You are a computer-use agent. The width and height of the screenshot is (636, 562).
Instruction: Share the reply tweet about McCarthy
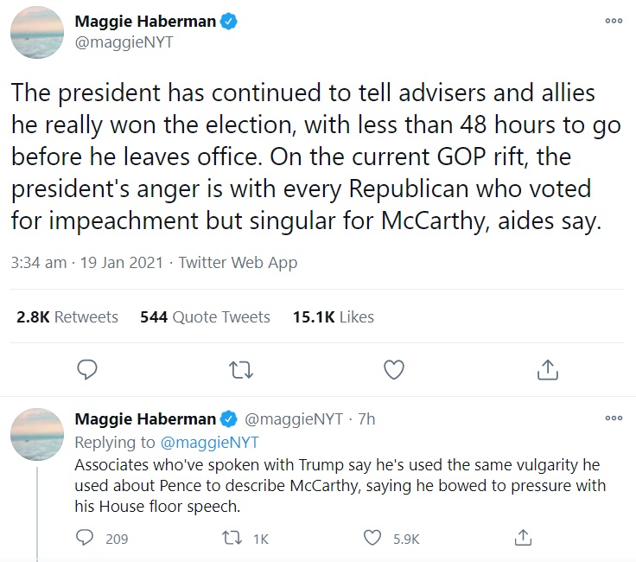523,538
